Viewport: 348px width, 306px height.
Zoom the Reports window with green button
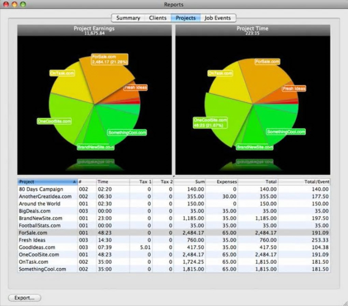(23, 4)
